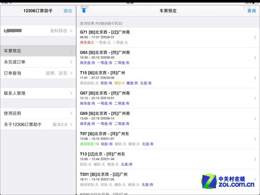Tap the blue upload arrow icon
Screen dimensions: 260x195
pyautogui.click(x=84, y=10)
